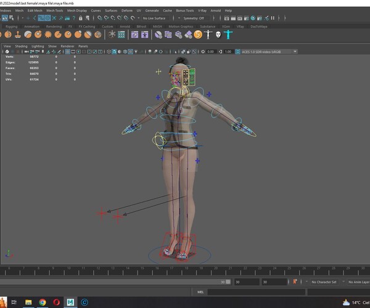
Task: Open the character set key icon
Action: tap(295, 282)
